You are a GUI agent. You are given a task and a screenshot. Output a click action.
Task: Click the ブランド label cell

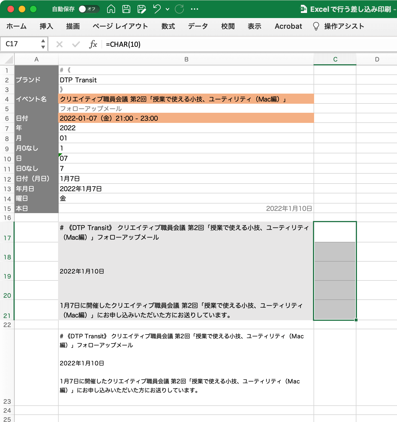[36, 80]
